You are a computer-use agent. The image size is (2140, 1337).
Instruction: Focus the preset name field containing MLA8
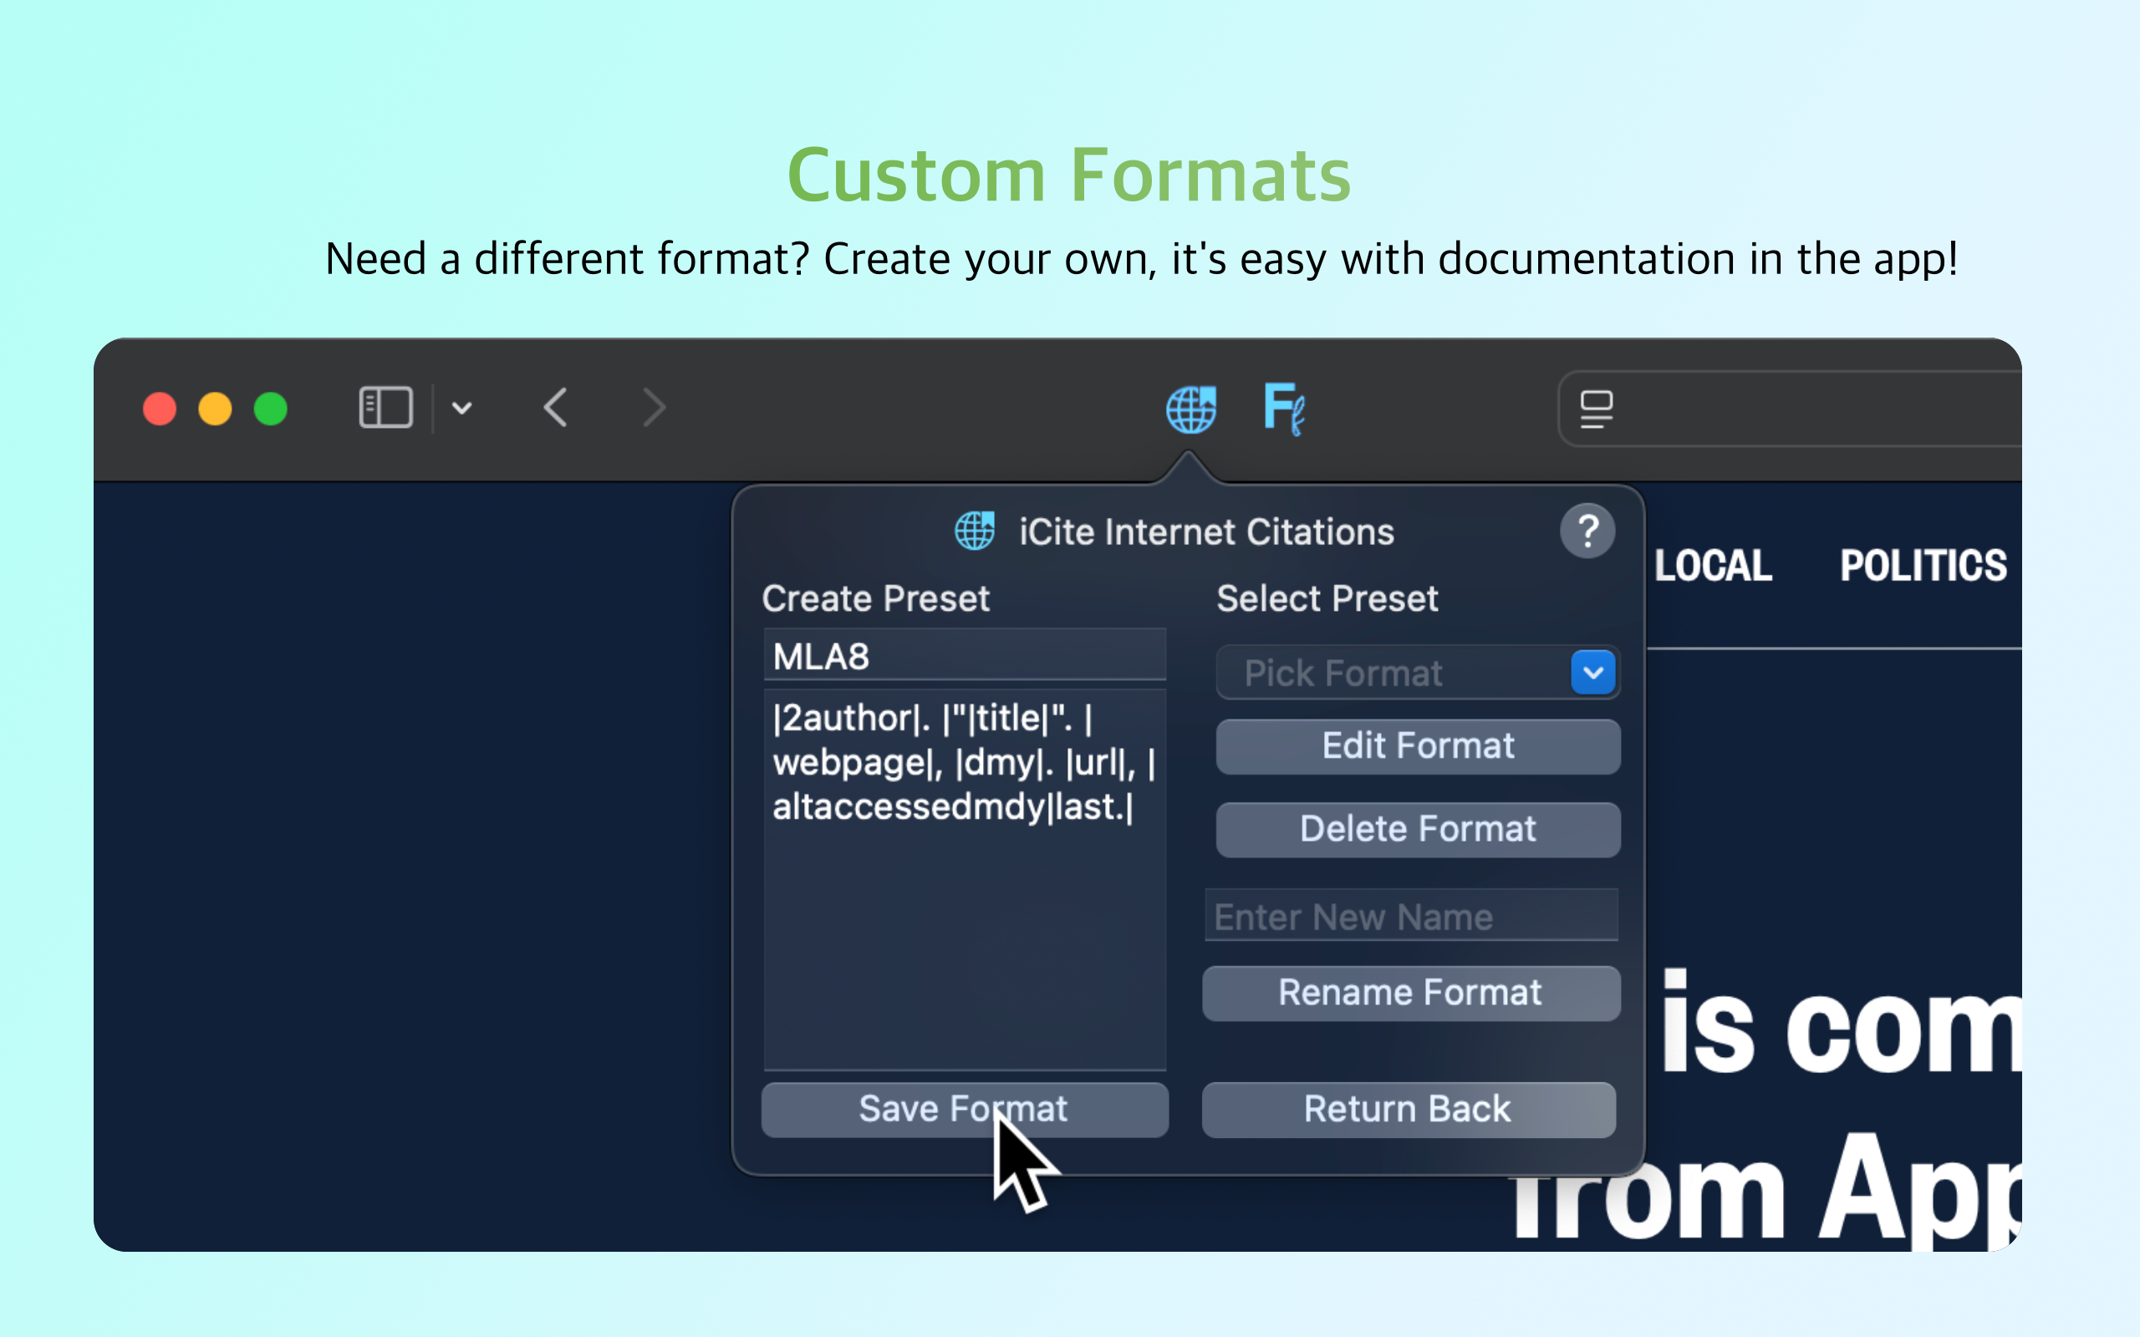pyautogui.click(x=964, y=656)
